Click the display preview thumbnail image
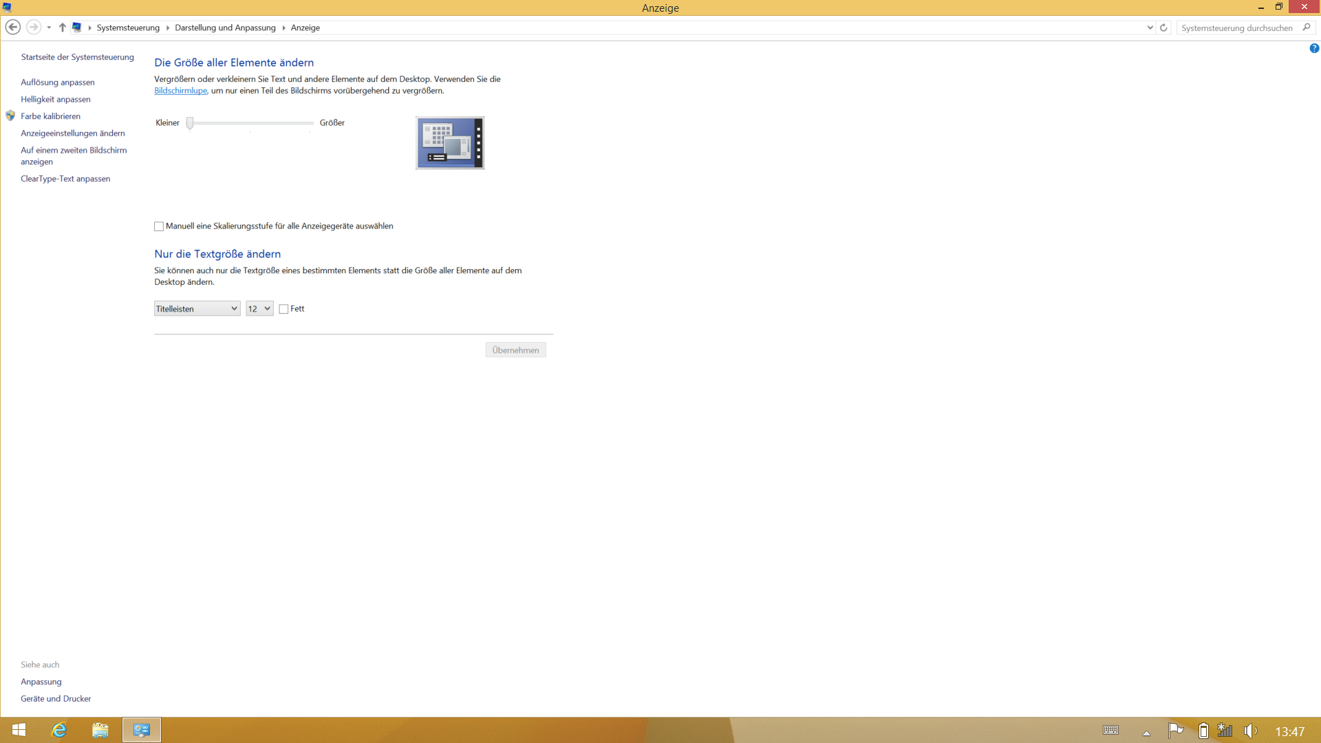 [x=450, y=143]
